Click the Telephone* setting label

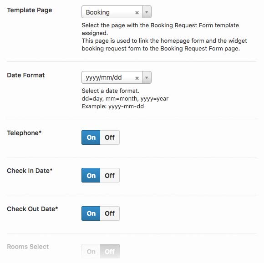pos(24,133)
